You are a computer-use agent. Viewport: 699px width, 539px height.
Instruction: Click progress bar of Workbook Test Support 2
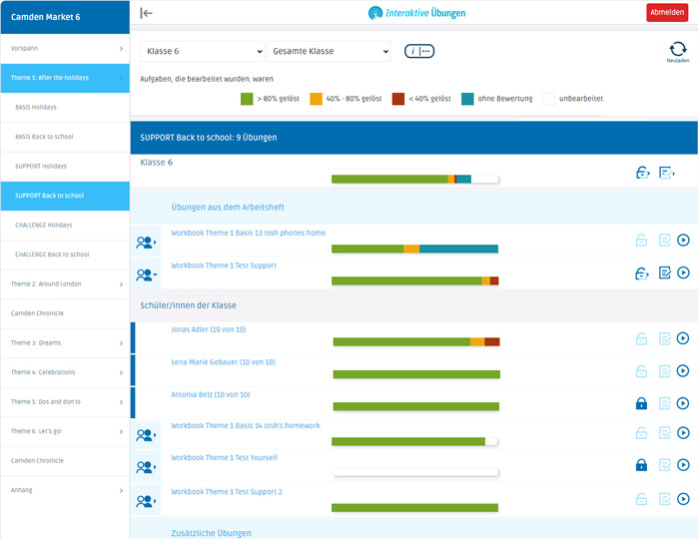coord(414,507)
